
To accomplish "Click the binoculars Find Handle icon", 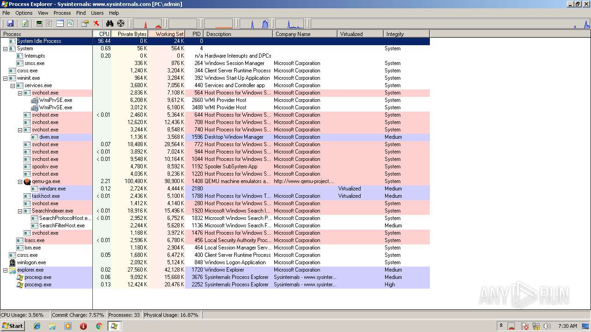I will [110, 23].
